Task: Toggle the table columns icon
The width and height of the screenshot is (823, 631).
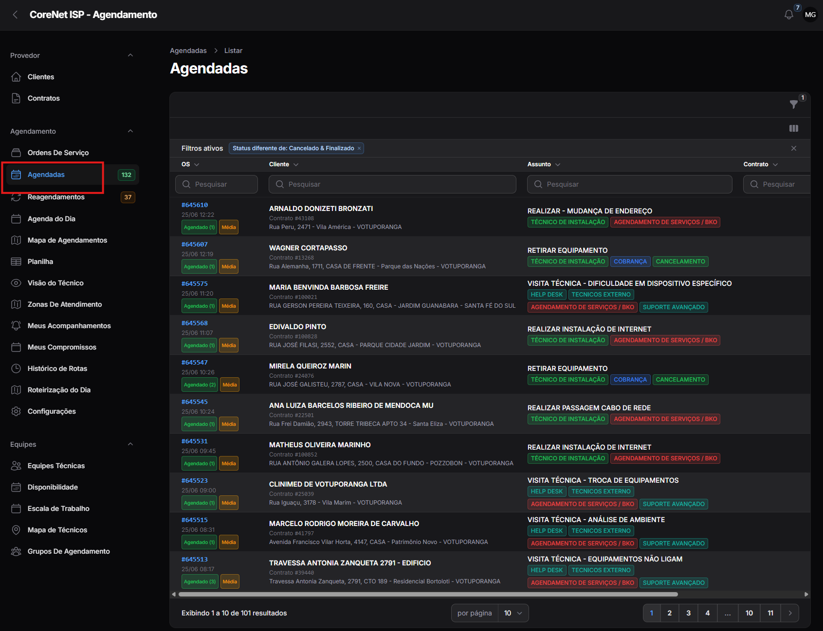Action: [794, 128]
